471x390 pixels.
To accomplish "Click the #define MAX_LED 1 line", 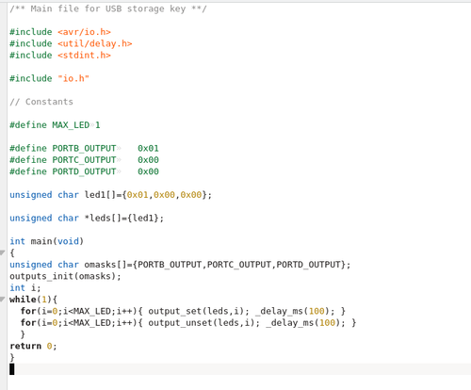I will [55, 125].
